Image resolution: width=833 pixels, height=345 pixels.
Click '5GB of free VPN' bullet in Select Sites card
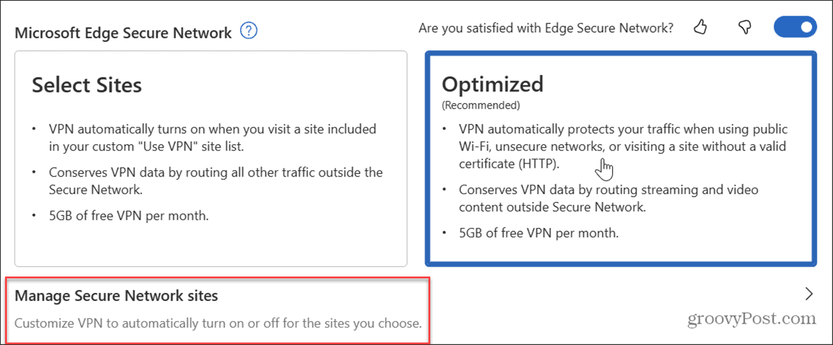(x=129, y=216)
